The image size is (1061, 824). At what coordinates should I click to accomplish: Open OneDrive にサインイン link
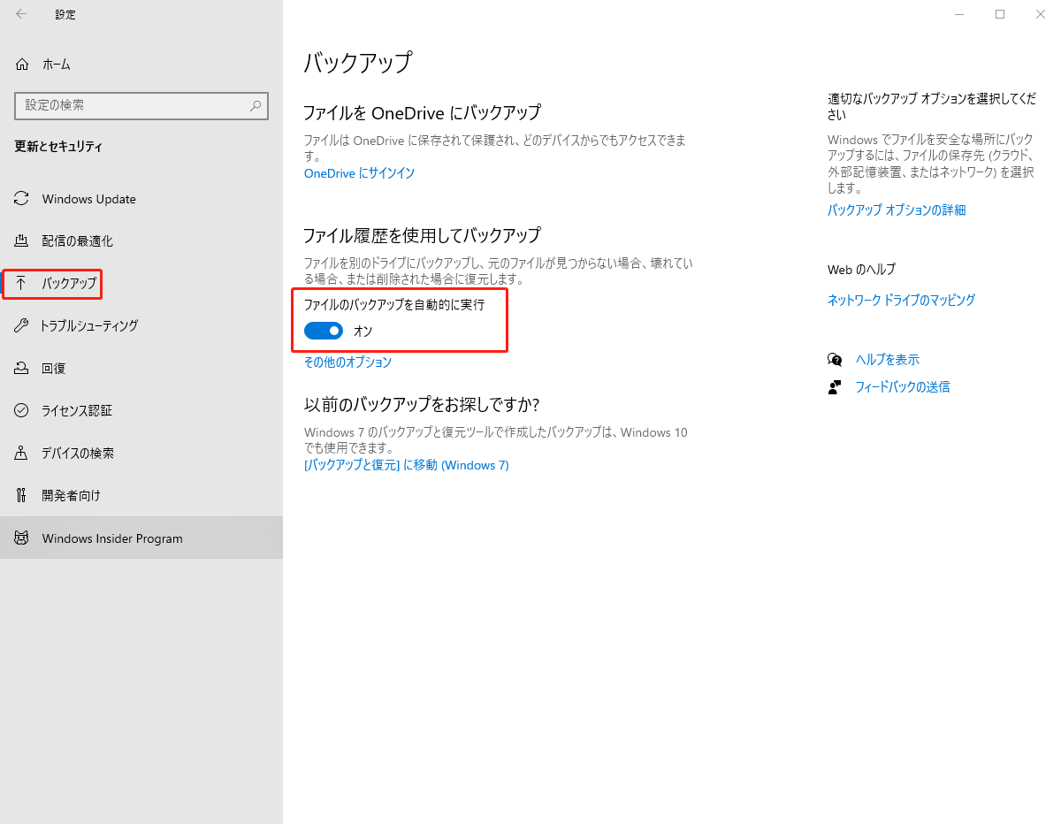pos(359,173)
